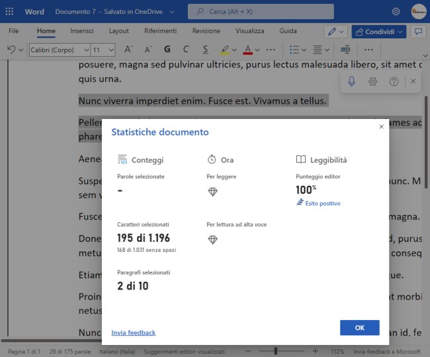Click premium diamond under Per lettura ad alta voce

pos(212,239)
